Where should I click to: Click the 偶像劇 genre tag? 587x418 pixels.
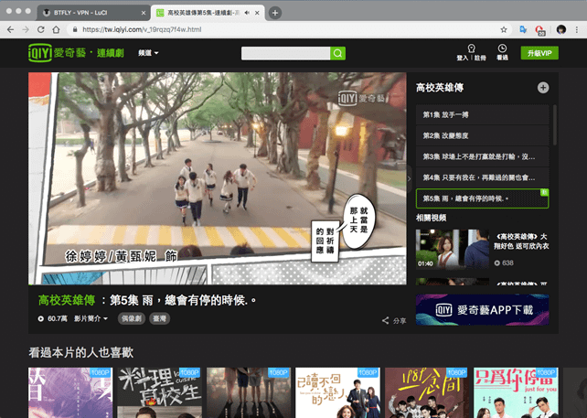tap(132, 318)
